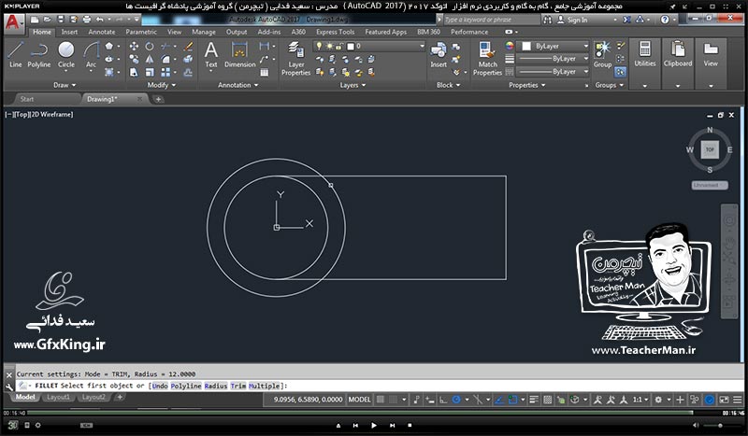Expand the Modify panel
The width and height of the screenshot is (748, 436).
tap(161, 85)
